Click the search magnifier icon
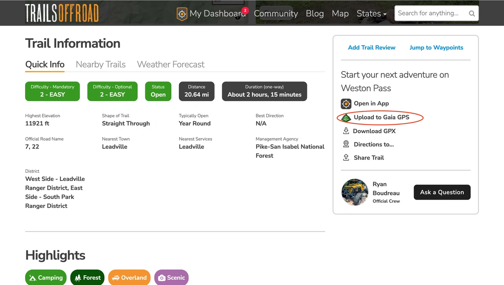The image size is (504, 285). point(472,13)
